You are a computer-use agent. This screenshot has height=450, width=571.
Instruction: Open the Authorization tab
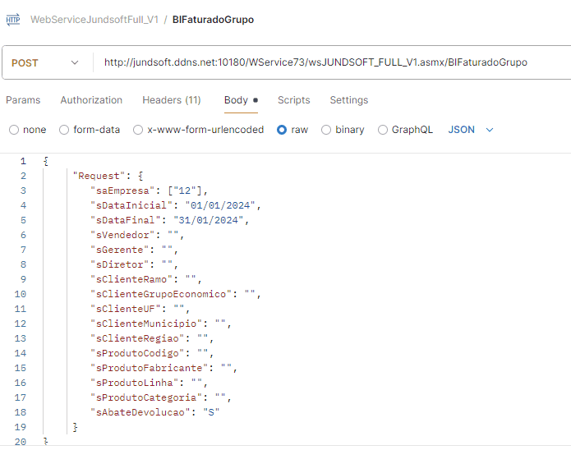click(91, 100)
